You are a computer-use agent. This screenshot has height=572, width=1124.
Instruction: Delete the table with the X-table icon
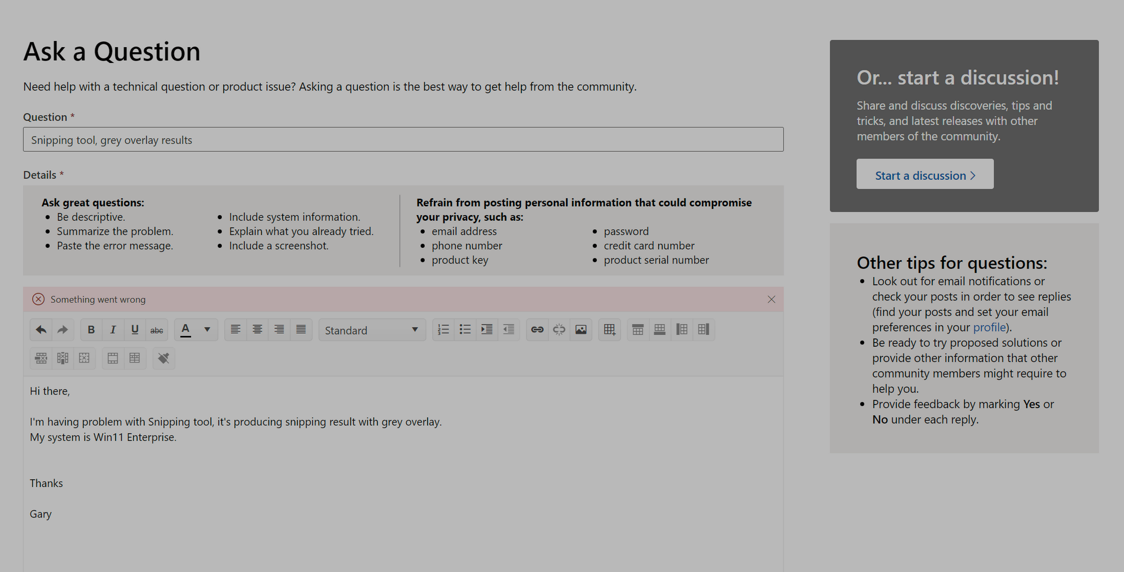click(84, 358)
